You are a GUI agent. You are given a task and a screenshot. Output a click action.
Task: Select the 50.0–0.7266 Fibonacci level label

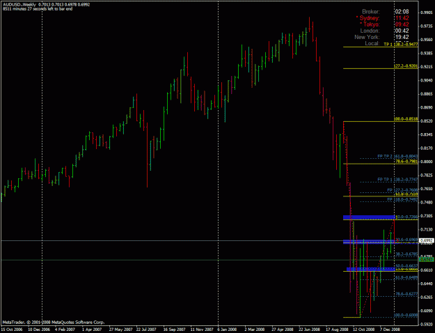406,217
